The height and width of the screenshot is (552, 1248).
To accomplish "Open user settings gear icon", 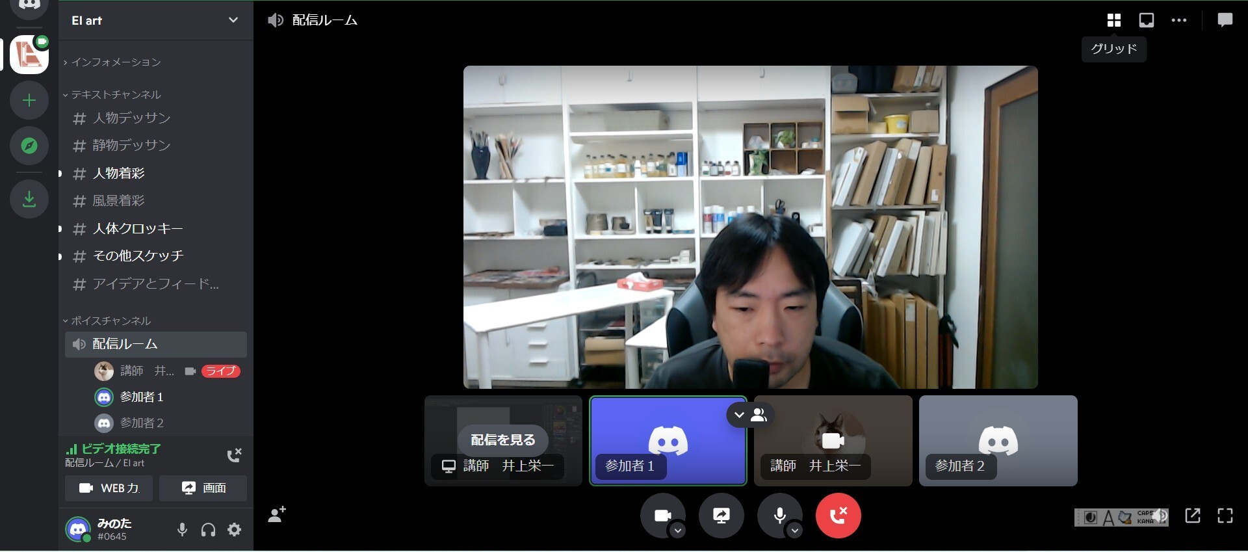I will click(235, 530).
